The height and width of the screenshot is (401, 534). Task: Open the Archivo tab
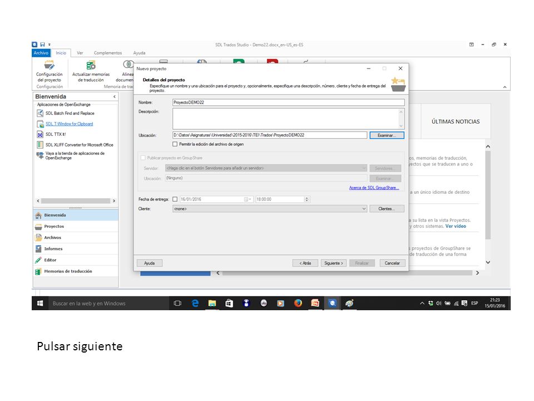pyautogui.click(x=41, y=53)
